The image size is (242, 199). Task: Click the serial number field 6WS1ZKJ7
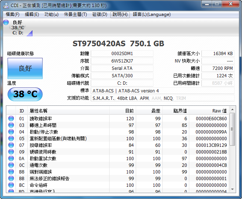122,61
